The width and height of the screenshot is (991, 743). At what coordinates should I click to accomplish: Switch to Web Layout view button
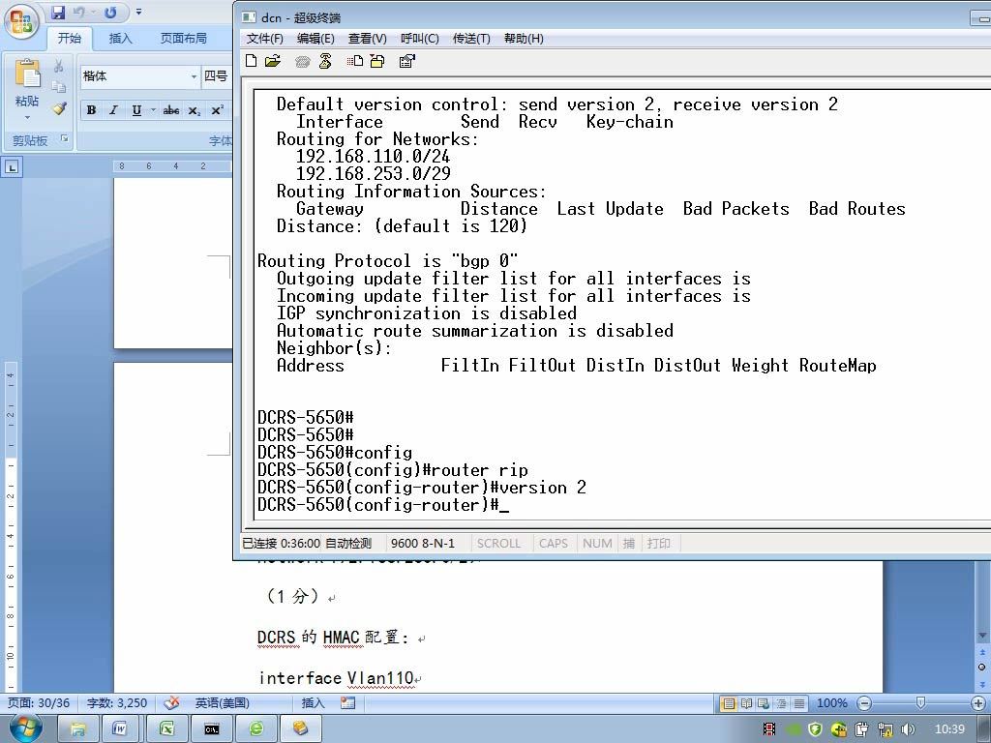[764, 702]
